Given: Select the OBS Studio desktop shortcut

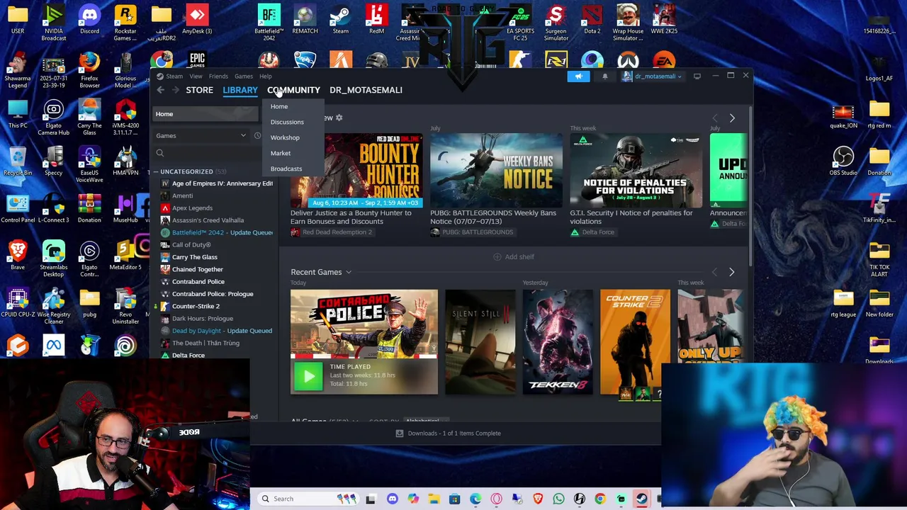Looking at the screenshot, I should pos(843,161).
